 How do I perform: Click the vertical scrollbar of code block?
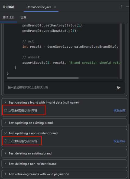(121, 51)
